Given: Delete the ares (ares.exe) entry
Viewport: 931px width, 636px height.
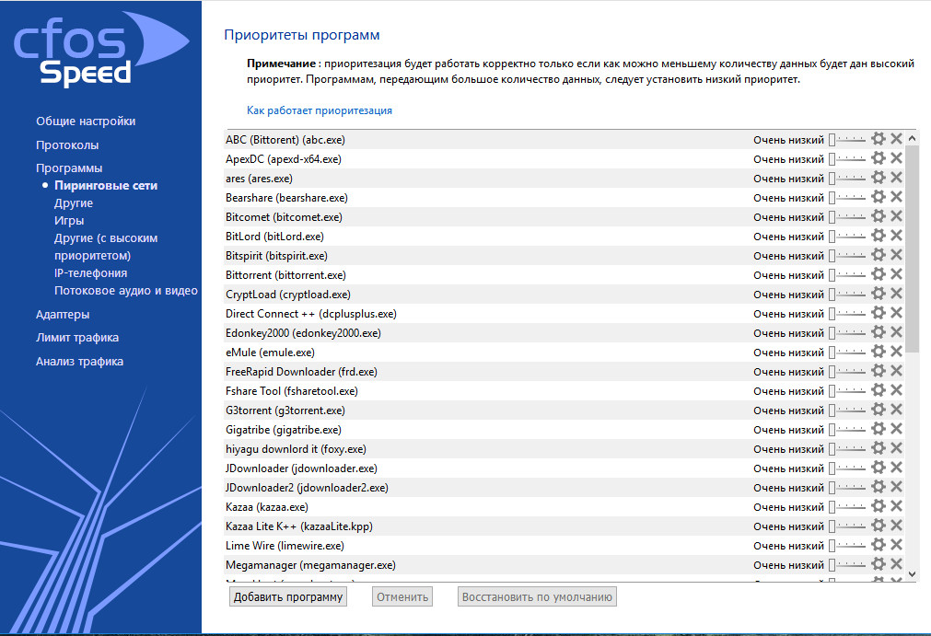Looking at the screenshot, I should [x=897, y=178].
